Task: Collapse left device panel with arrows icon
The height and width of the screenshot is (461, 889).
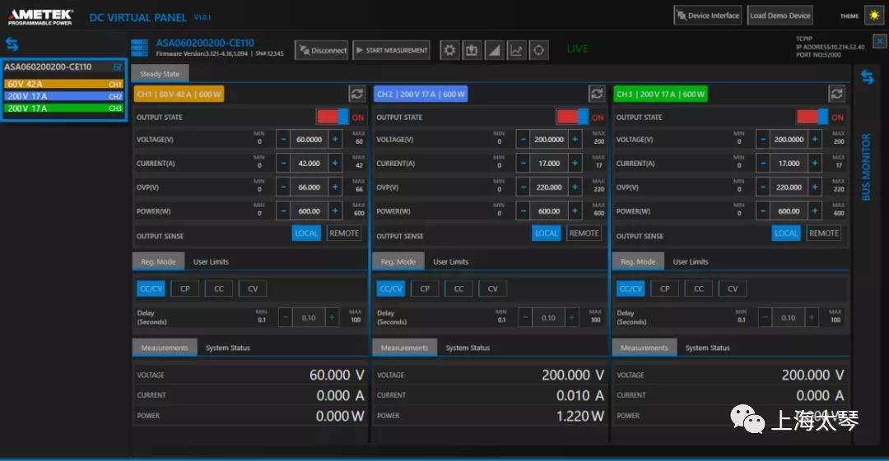Action: [x=12, y=44]
